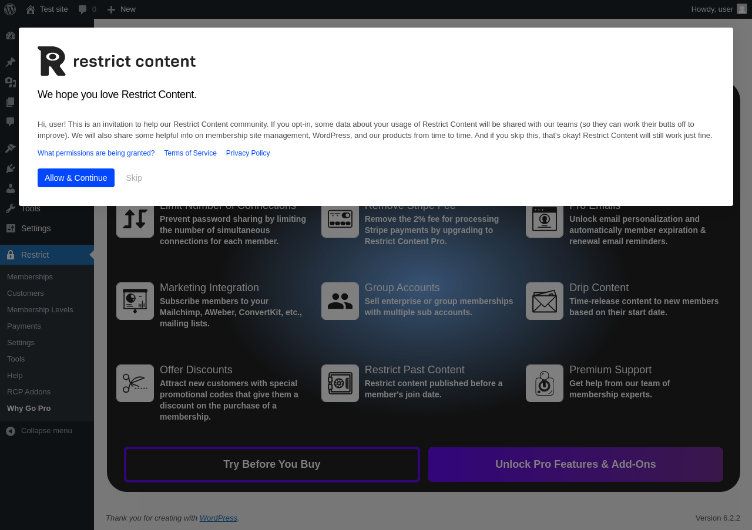The height and width of the screenshot is (530, 752).
Task: Click the Restrict Content logo in the dialog
Action: (x=116, y=61)
